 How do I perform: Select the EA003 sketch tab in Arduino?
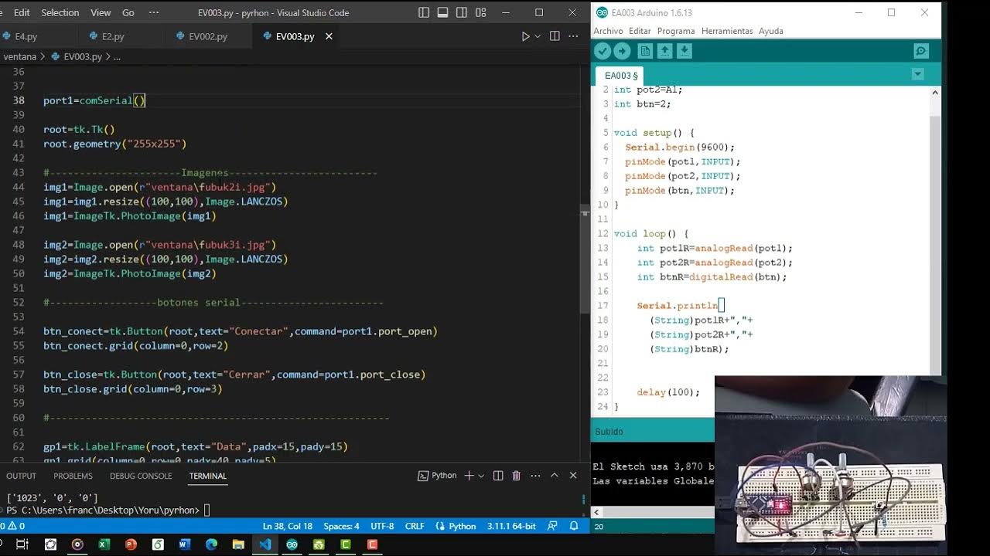(621, 76)
